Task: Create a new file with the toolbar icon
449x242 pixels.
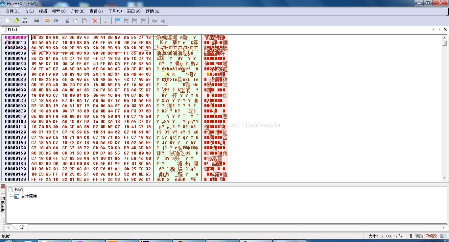Action: 8,21
